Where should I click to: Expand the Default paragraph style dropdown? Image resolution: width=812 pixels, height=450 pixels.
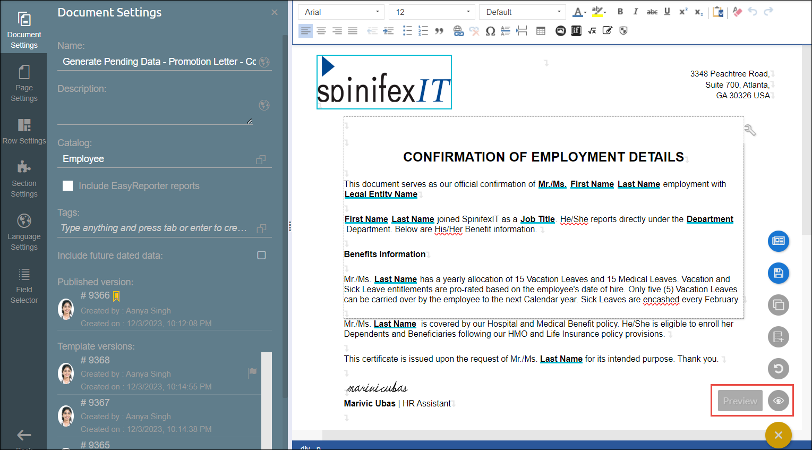click(x=523, y=12)
